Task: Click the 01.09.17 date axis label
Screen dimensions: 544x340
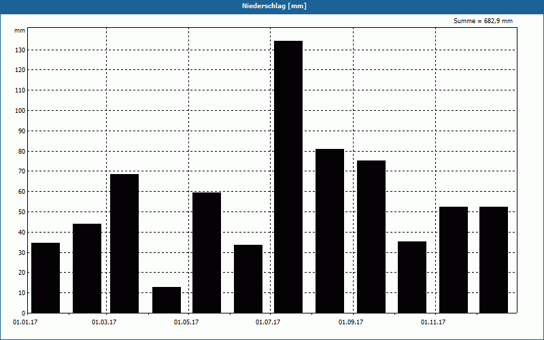Action: point(351,322)
